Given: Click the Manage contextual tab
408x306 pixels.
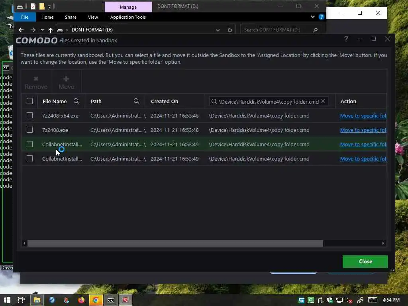Looking at the screenshot, I should click(x=128, y=7).
